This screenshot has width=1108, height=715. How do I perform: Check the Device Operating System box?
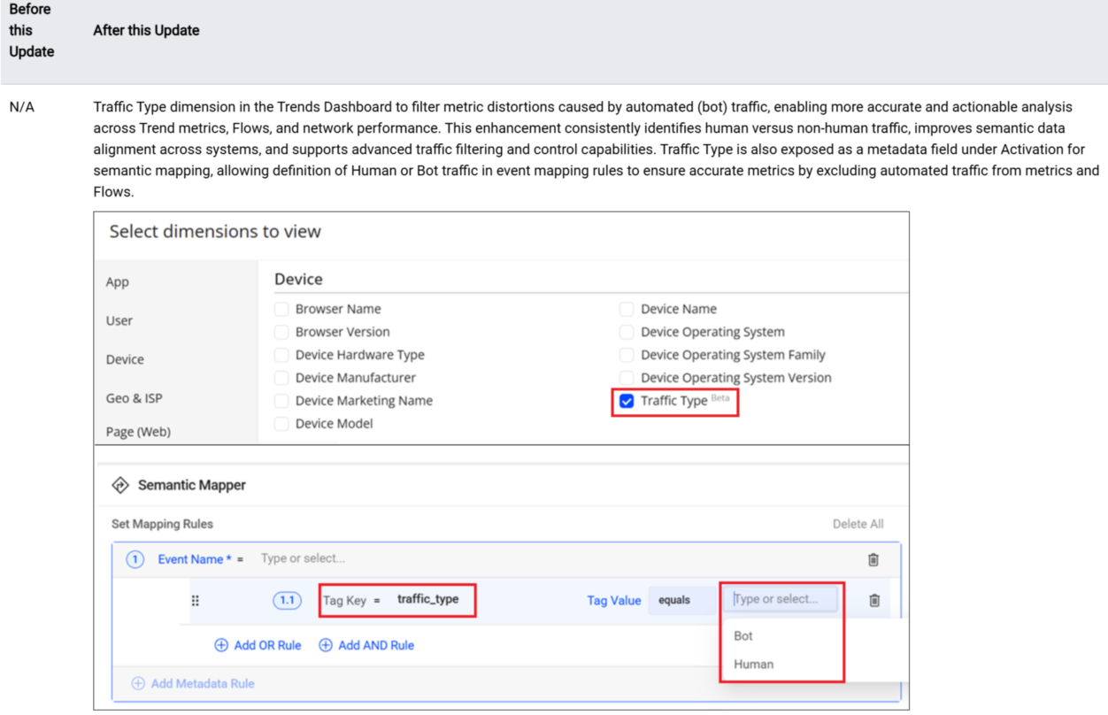click(x=627, y=332)
